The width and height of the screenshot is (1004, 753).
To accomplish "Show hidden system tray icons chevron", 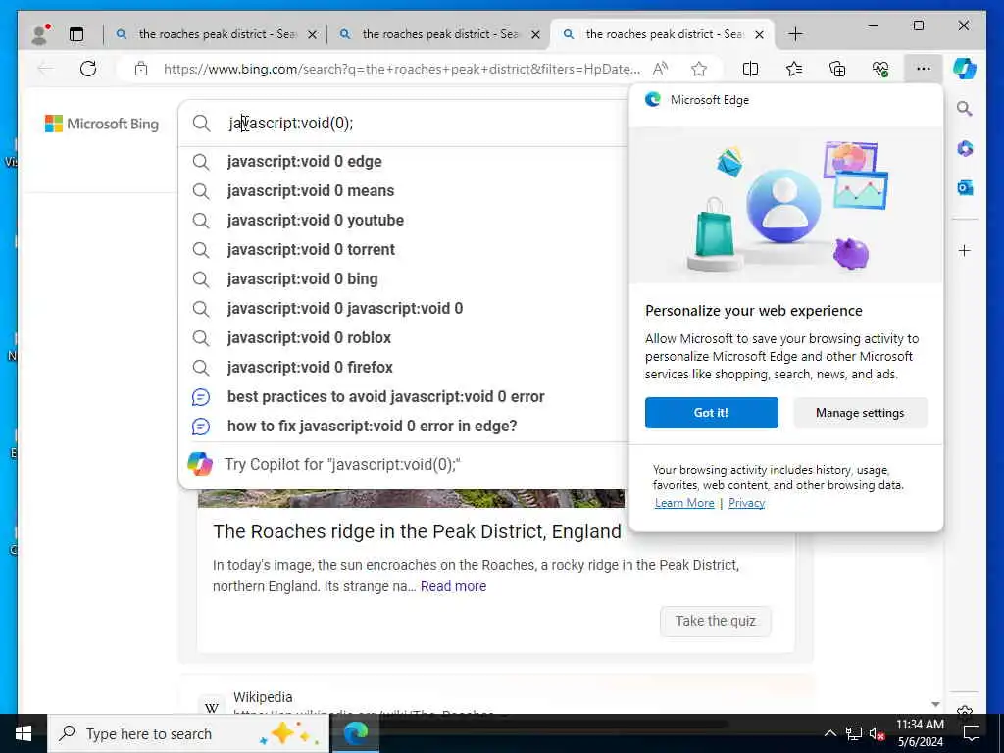I will click(829, 733).
